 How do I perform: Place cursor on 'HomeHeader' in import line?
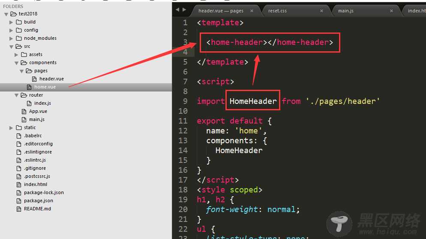click(253, 101)
